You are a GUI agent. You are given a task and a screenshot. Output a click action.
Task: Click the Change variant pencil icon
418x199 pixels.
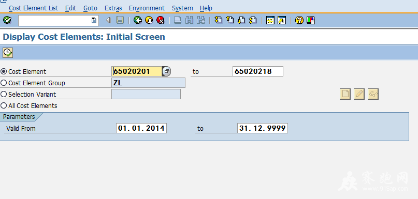point(359,94)
